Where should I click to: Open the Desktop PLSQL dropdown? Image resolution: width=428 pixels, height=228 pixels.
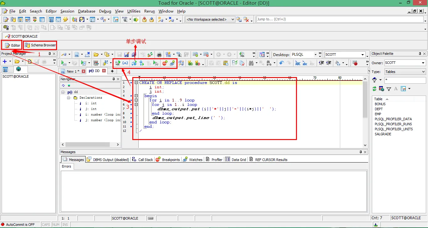[x=315, y=54]
